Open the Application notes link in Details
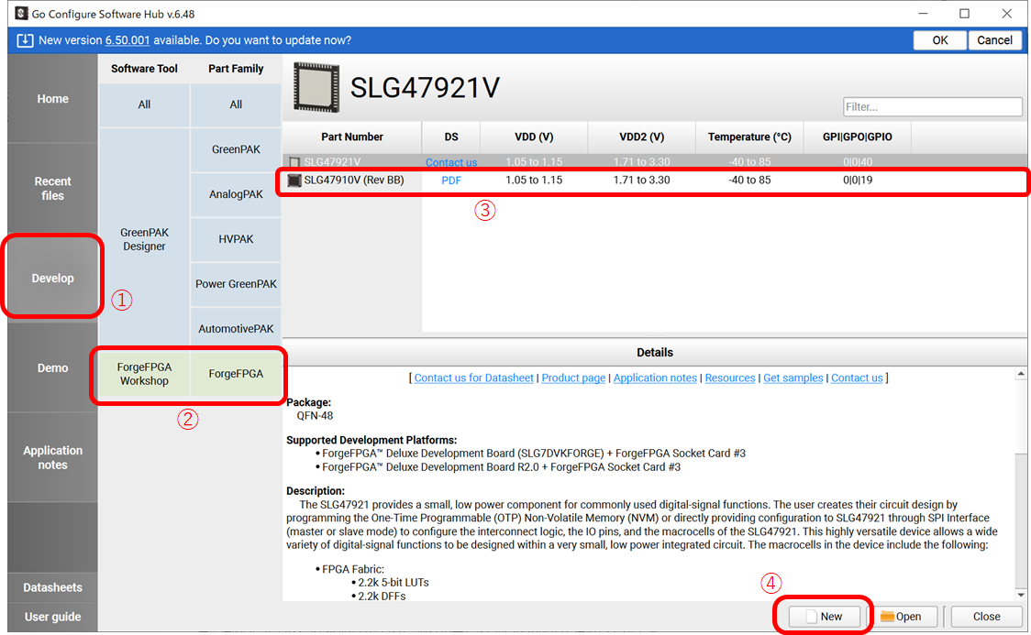 pyautogui.click(x=655, y=378)
